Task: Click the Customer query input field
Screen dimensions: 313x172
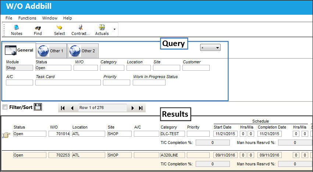Action: tap(196, 68)
